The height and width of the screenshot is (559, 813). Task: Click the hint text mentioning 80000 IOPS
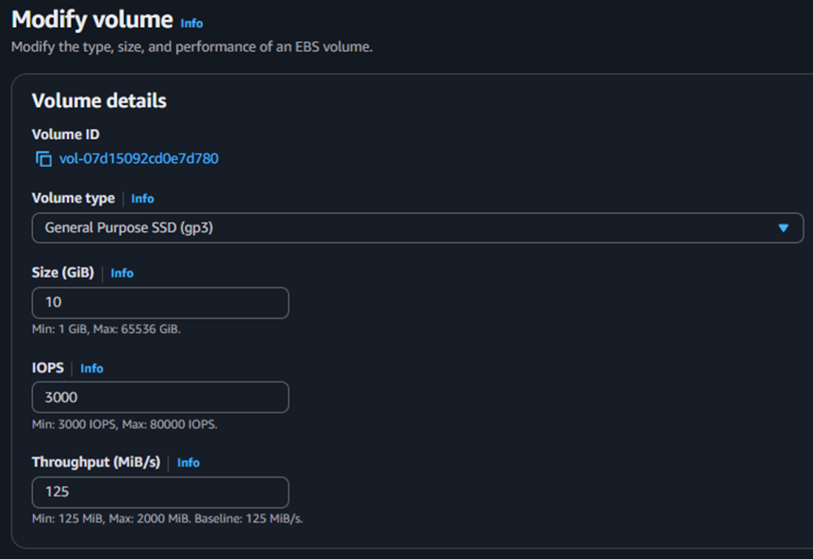coord(125,424)
